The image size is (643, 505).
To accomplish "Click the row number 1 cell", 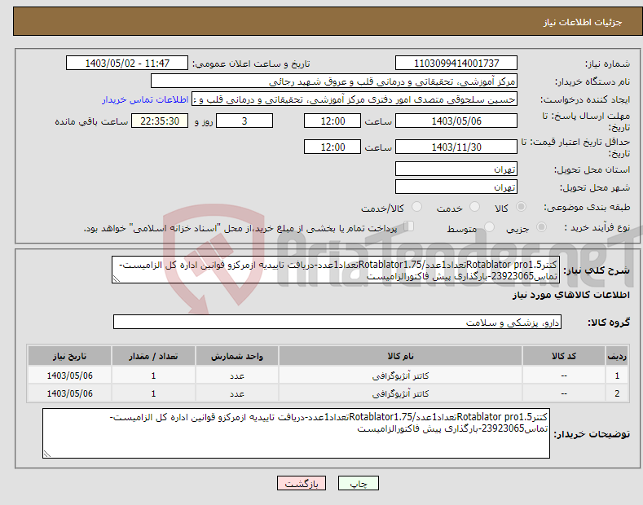I will (617, 375).
